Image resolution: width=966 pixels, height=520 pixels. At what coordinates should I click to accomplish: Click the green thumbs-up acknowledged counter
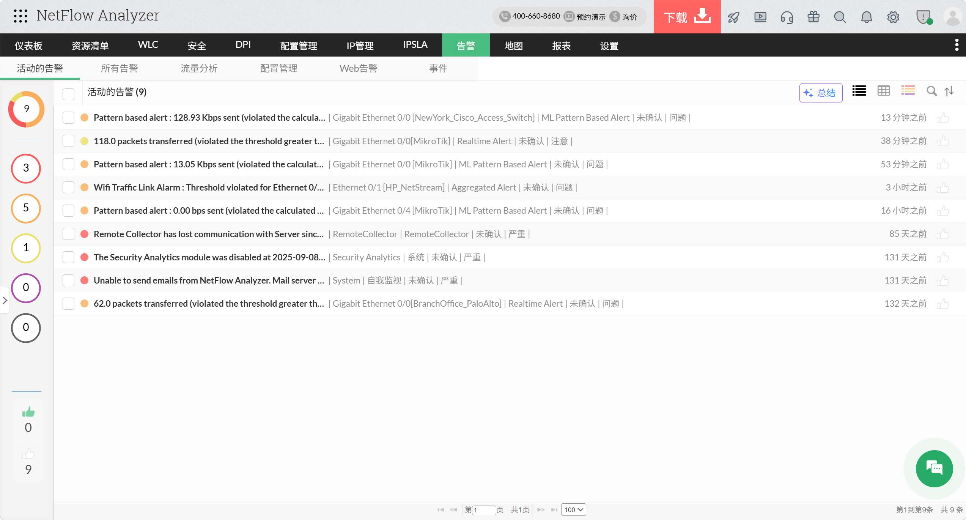click(28, 412)
